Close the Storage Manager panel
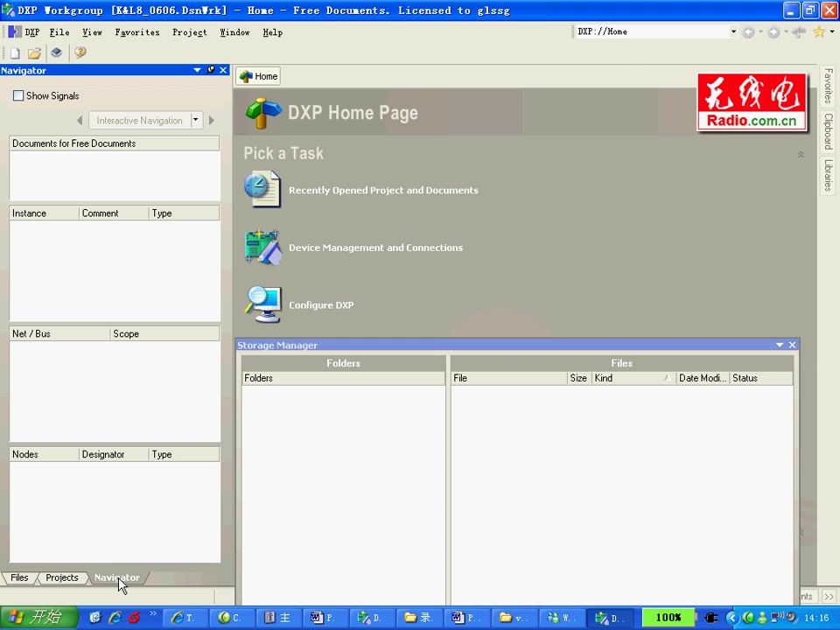The height and width of the screenshot is (630, 840). coord(793,345)
